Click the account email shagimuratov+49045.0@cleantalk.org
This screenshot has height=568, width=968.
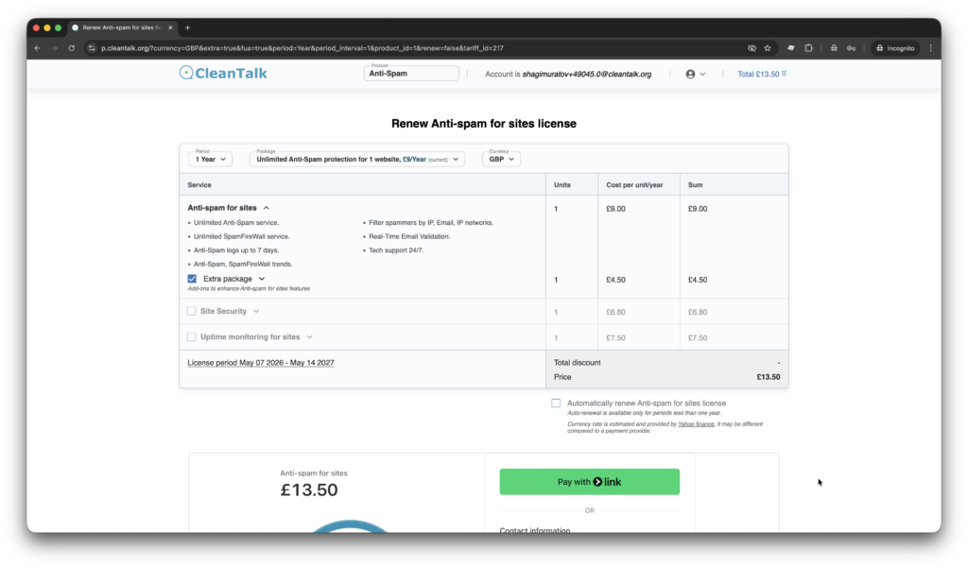pos(586,74)
